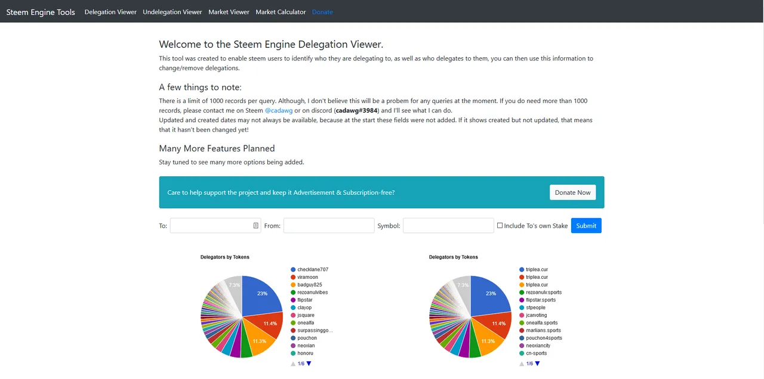This screenshot has width=764, height=379.
Task: Select the jsquare legend entry
Action: [303, 315]
